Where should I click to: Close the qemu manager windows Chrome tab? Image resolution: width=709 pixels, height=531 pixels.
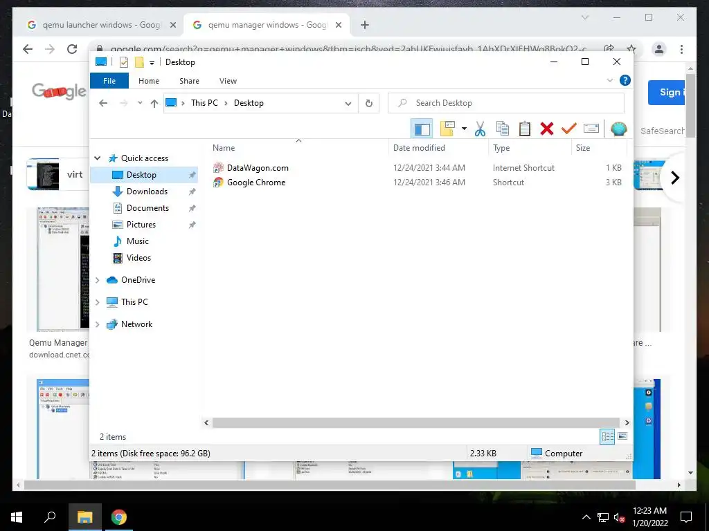point(338,26)
